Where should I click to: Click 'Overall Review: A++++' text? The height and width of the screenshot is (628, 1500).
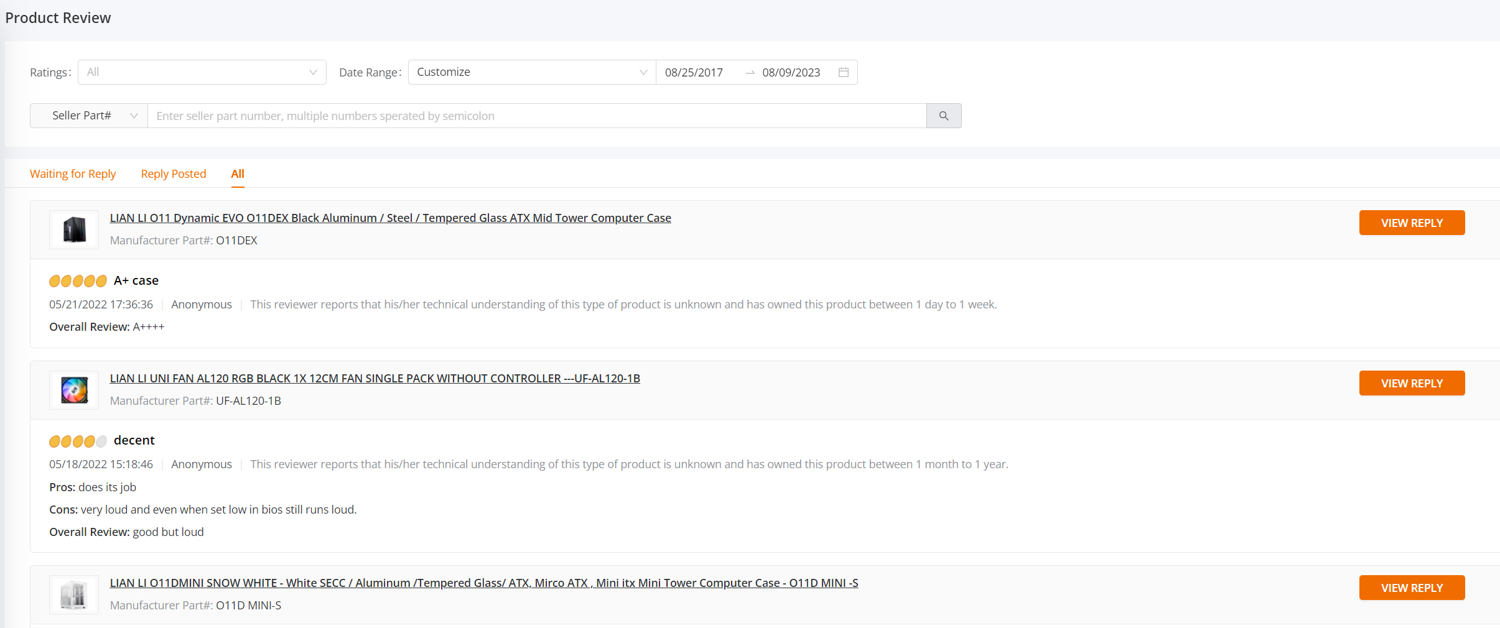106,326
